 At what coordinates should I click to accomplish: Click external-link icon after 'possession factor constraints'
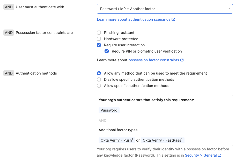click(x=182, y=60)
